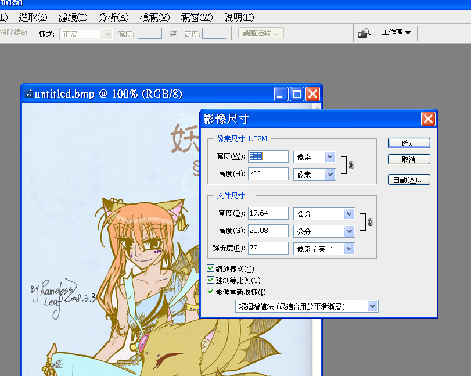Click the pixel 寬度(W) input field
Screen dimensions: 471x376
point(268,156)
